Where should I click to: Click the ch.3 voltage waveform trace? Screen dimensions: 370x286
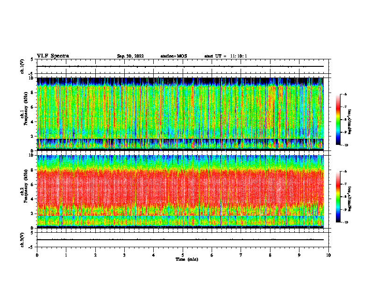coord(180,240)
